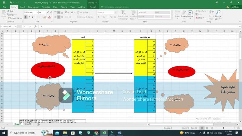This screenshot has width=242, height=136.
Task: Open the font name dropdown
Action: (x=37, y=12)
